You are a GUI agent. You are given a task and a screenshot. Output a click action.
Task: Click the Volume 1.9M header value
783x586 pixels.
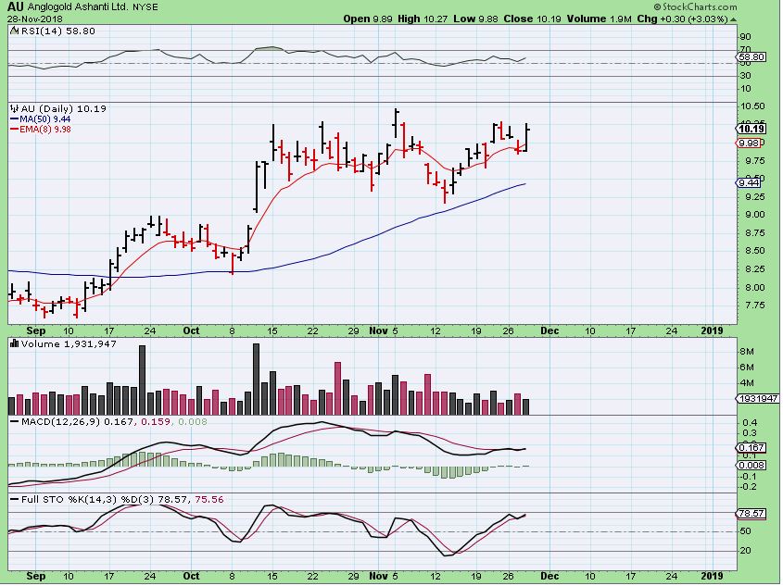click(600, 19)
